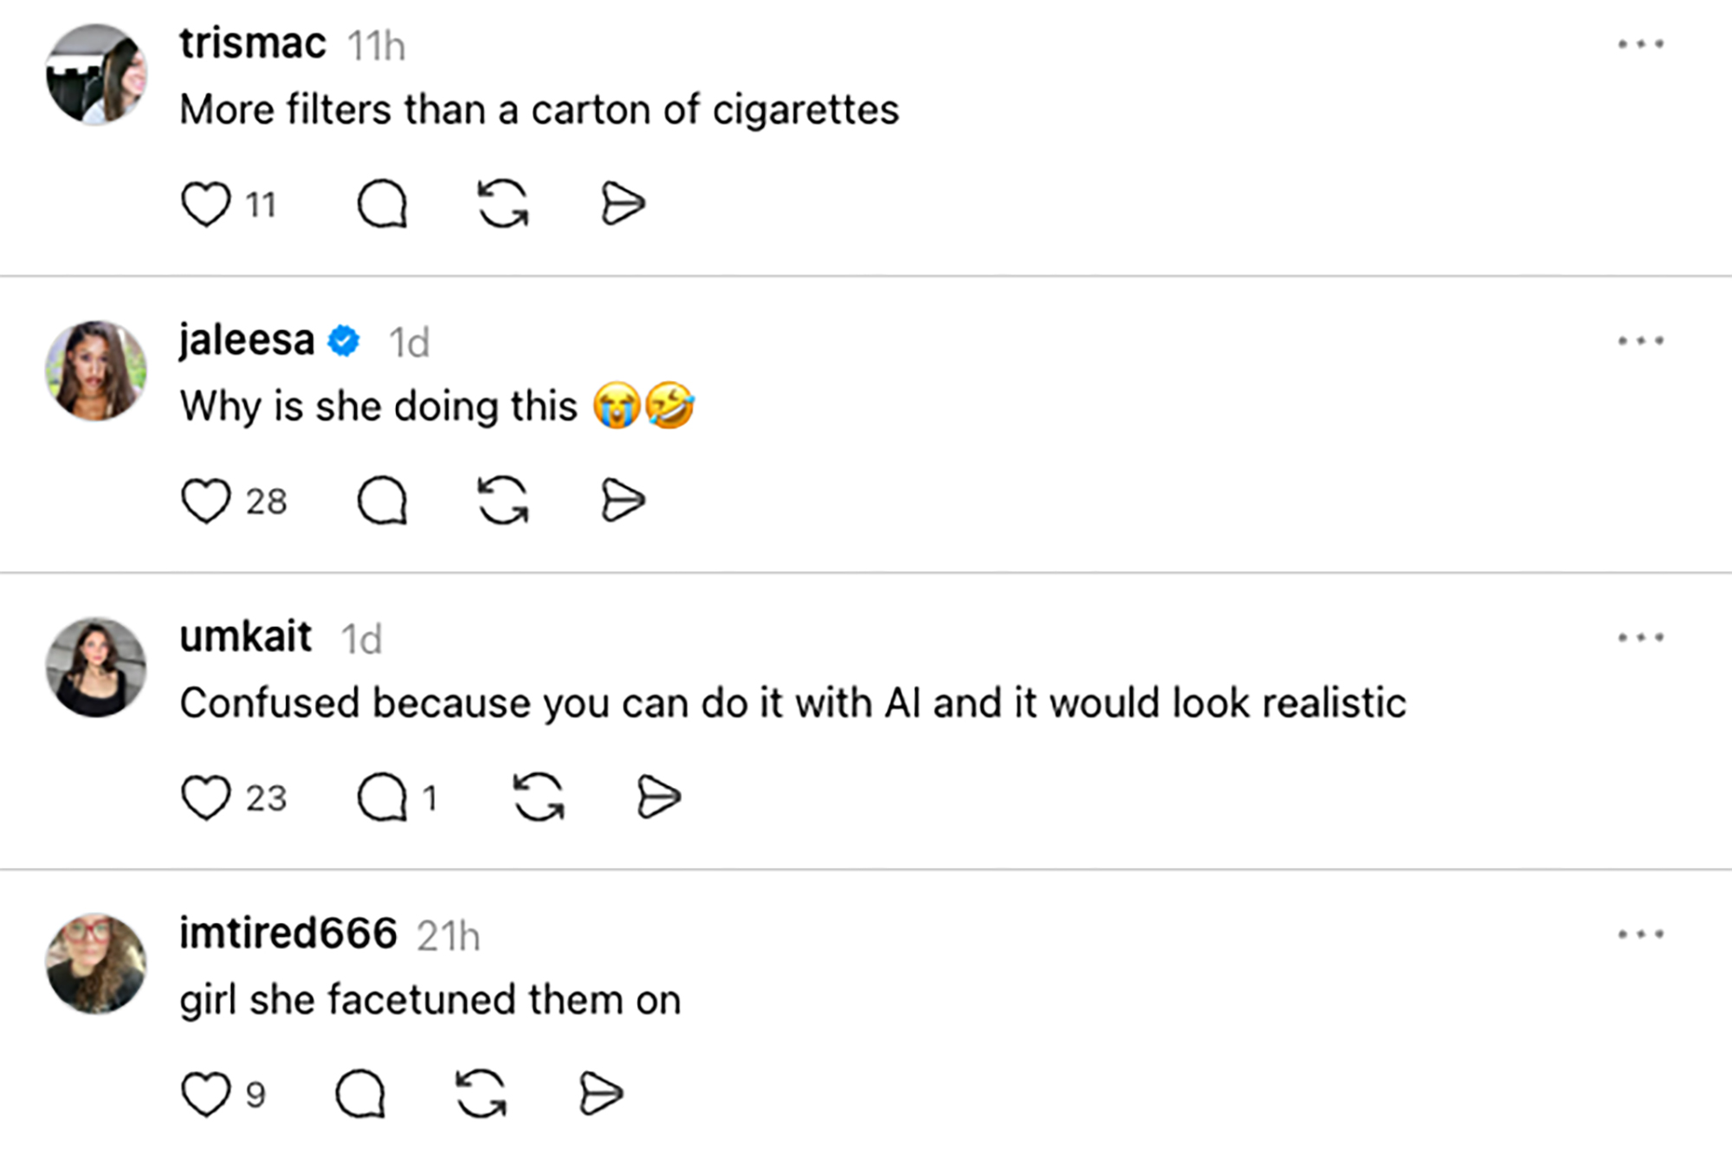Like trismac's cigarette filters comment

(206, 204)
